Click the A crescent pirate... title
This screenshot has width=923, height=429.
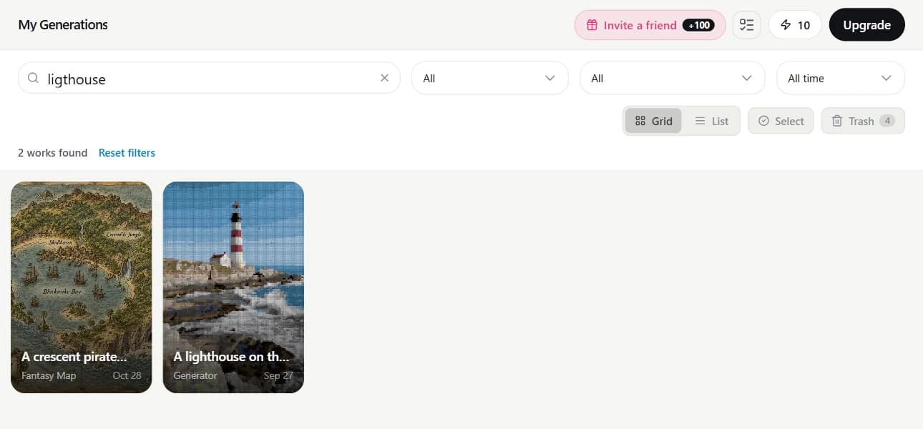click(x=74, y=356)
